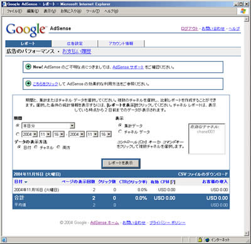Switch to the アカウント情報 tab
The height and width of the screenshot is (244, 251).
point(121,43)
